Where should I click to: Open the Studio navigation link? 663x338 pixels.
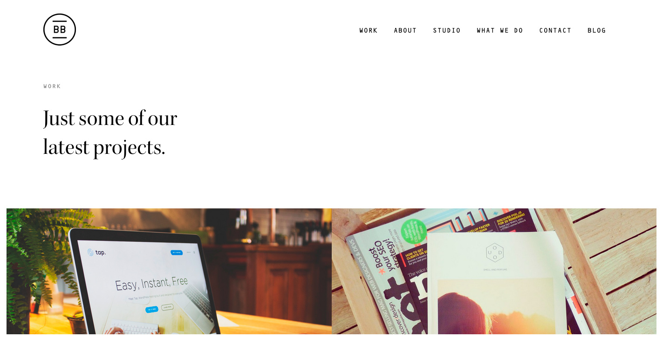tap(447, 31)
